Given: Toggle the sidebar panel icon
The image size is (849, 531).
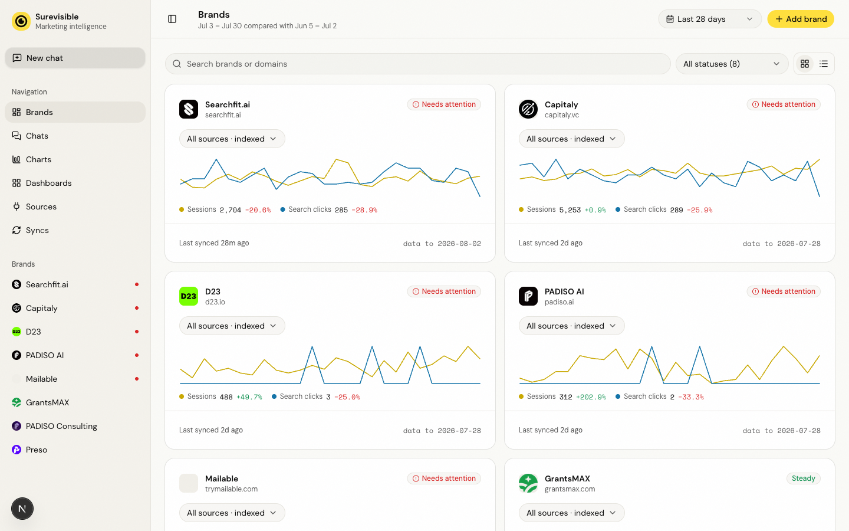Looking at the screenshot, I should [172, 19].
